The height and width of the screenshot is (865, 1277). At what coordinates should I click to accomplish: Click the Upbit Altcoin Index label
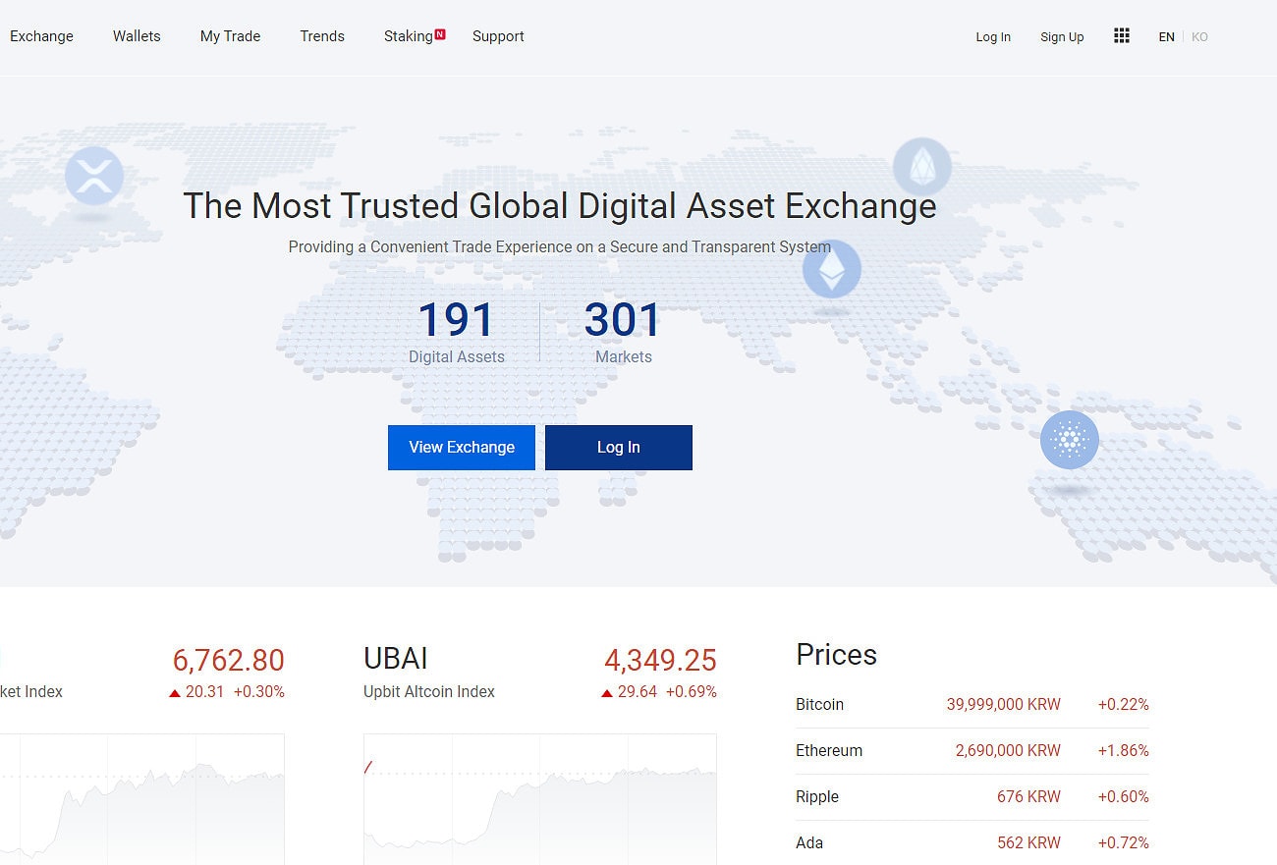(429, 692)
